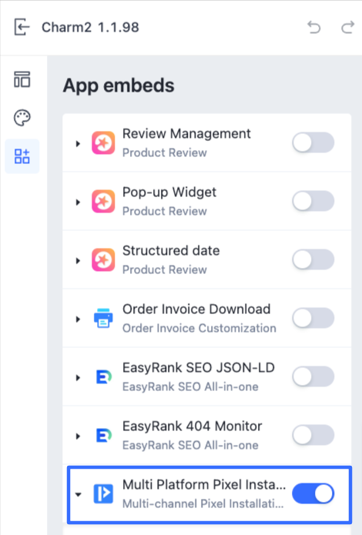
Task: Click Order Invoice Customization link text
Action: click(x=199, y=328)
